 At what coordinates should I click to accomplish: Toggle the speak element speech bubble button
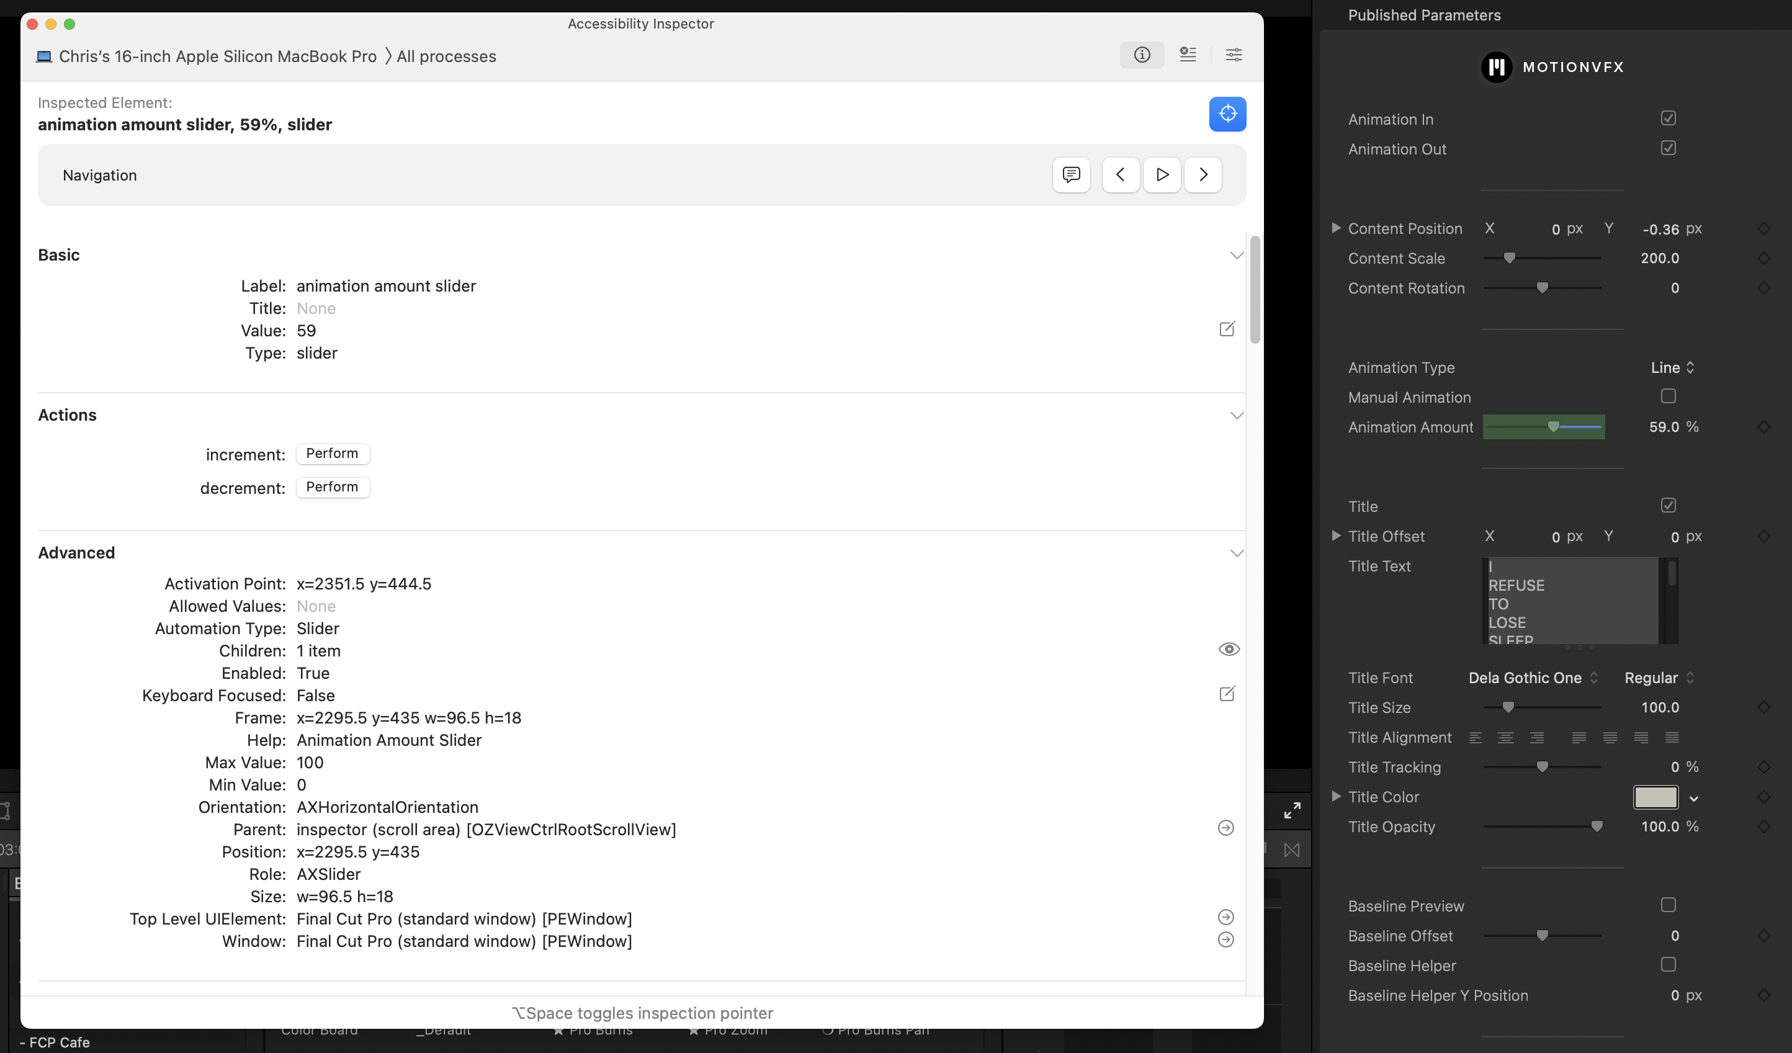pos(1071,175)
